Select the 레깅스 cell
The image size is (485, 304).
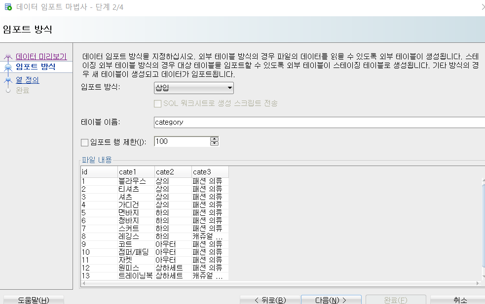point(136,236)
